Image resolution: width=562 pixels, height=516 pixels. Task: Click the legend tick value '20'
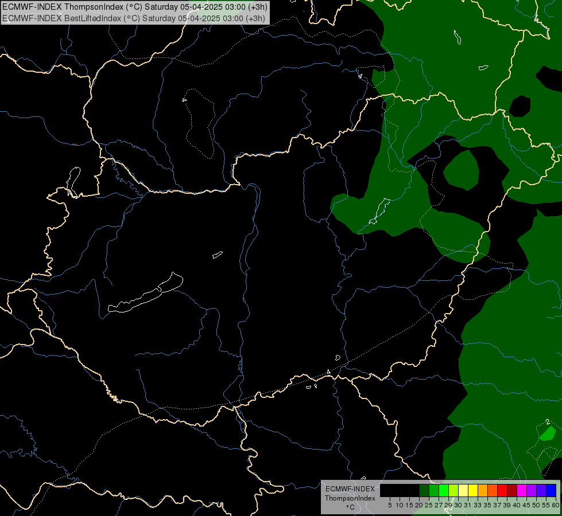[419, 505]
